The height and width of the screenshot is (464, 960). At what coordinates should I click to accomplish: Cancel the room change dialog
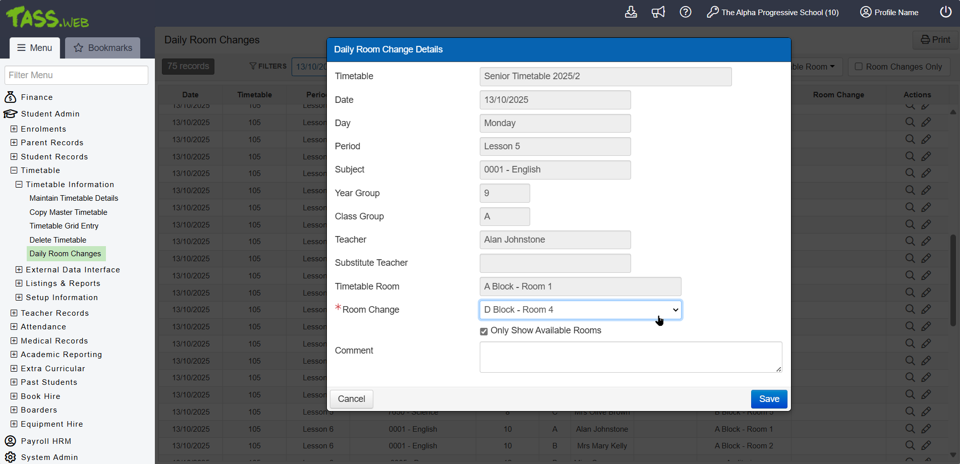pyautogui.click(x=351, y=399)
